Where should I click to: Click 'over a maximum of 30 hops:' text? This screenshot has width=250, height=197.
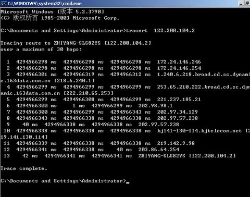pyautogui.click(x=41, y=50)
